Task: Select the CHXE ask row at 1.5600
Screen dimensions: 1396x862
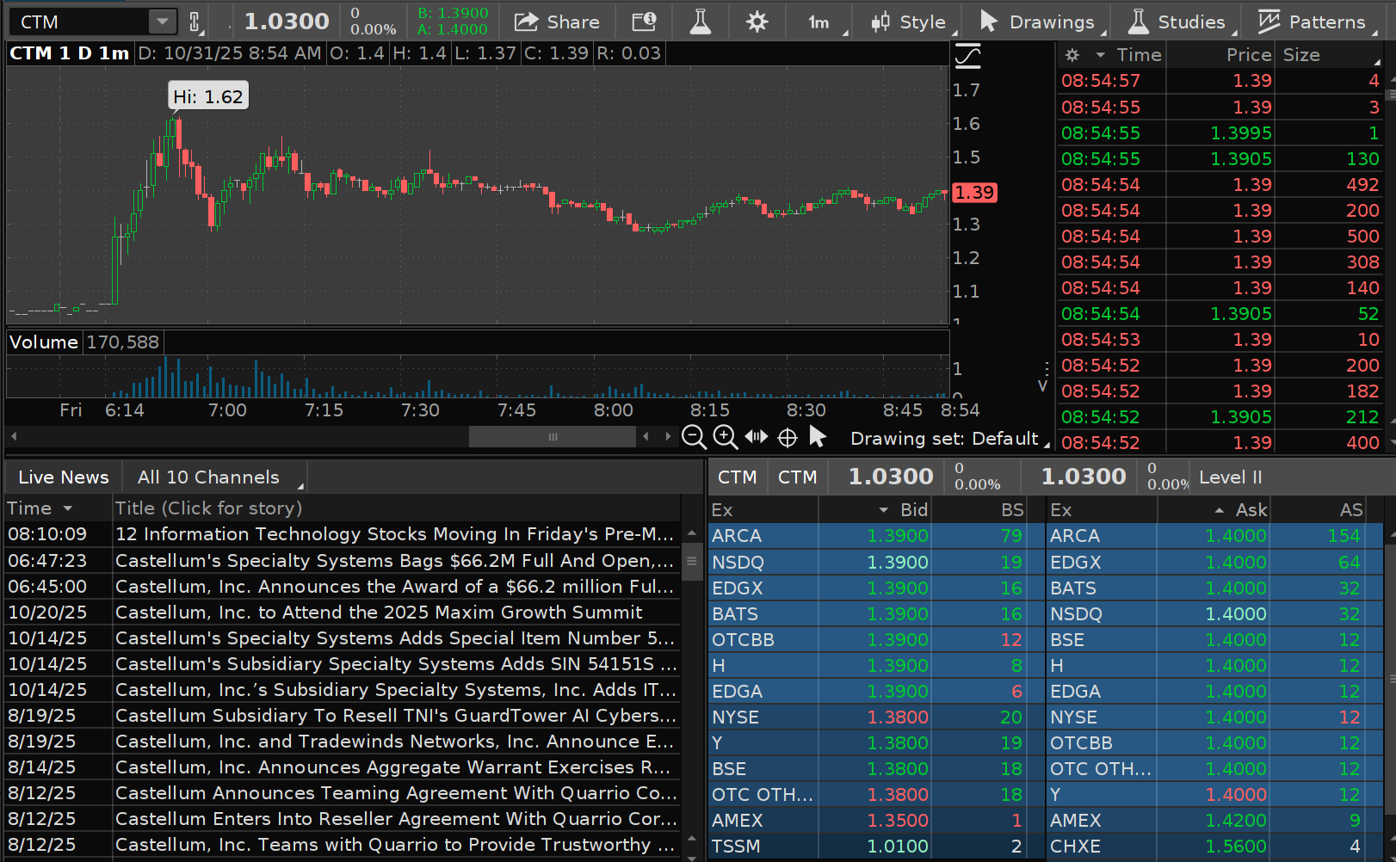Action: [1215, 847]
